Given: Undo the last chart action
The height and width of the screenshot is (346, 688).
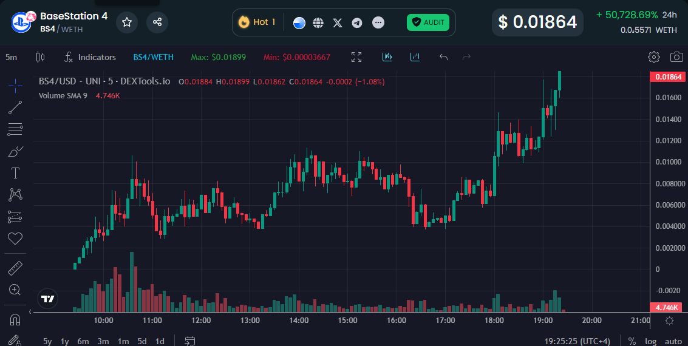Looking at the screenshot, I should [444, 57].
